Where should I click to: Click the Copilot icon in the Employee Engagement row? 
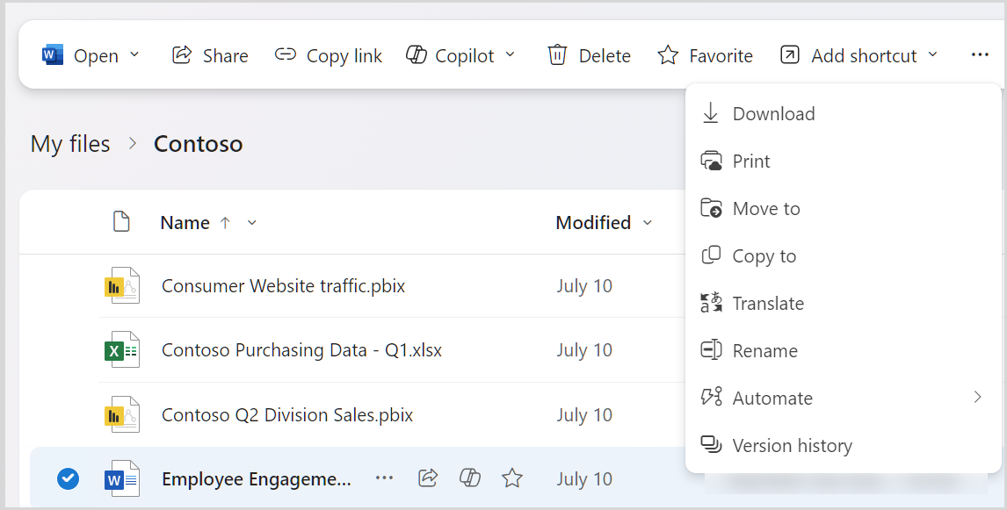470,478
